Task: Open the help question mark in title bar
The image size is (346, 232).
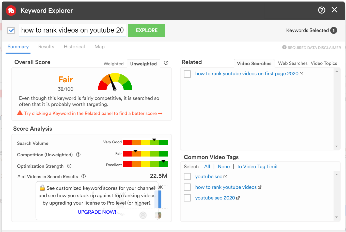Action: pyautogui.click(x=322, y=10)
